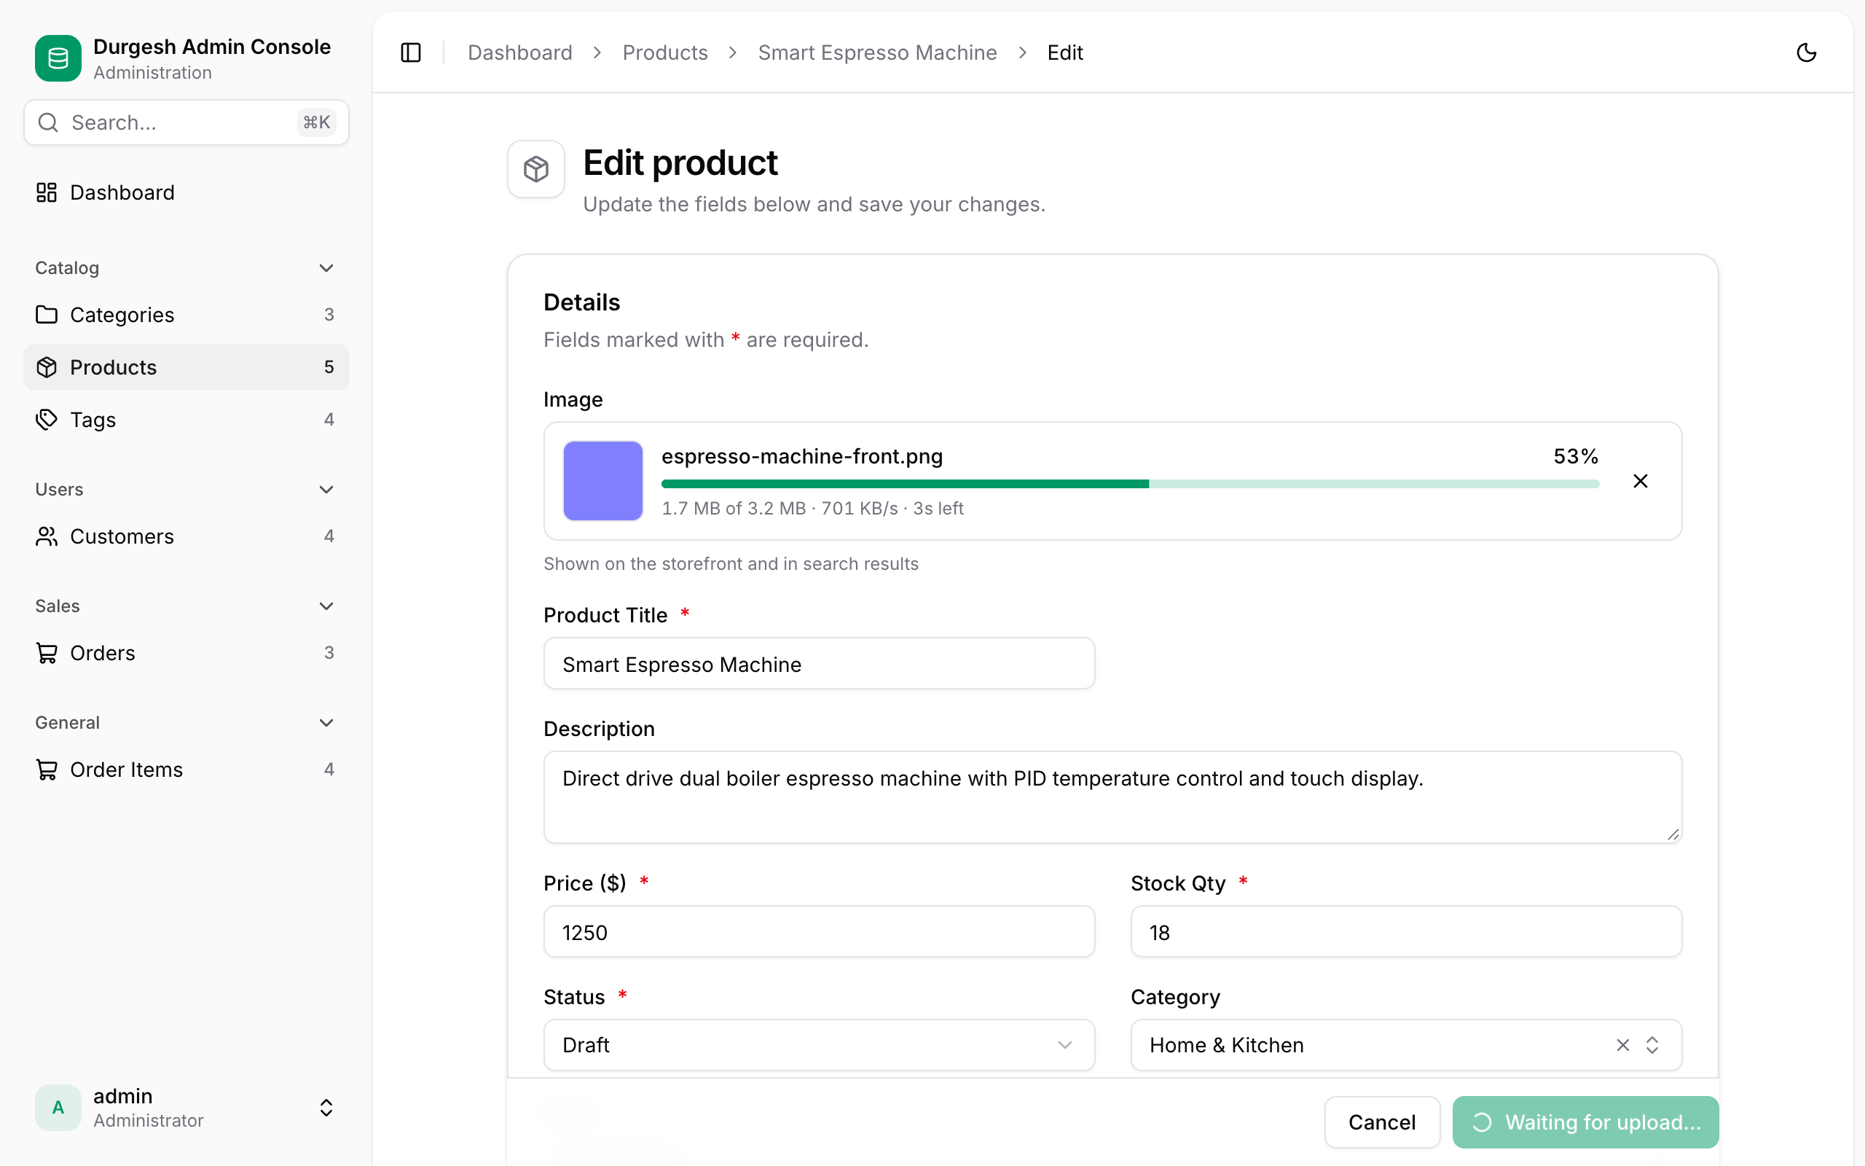This screenshot has width=1865, height=1166.
Task: Click the Tags label icon in sidebar
Action: coord(46,420)
